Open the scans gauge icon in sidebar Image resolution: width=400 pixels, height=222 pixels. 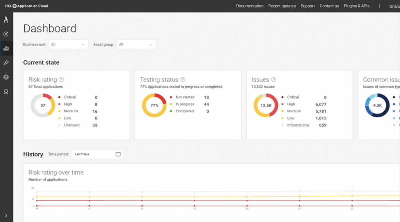(x=6, y=34)
